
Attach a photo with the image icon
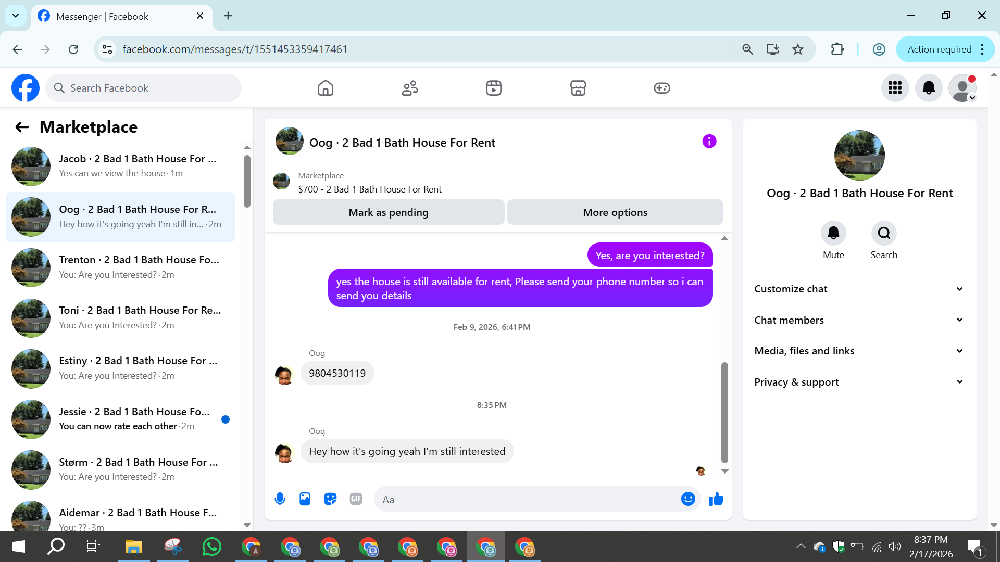point(305,499)
